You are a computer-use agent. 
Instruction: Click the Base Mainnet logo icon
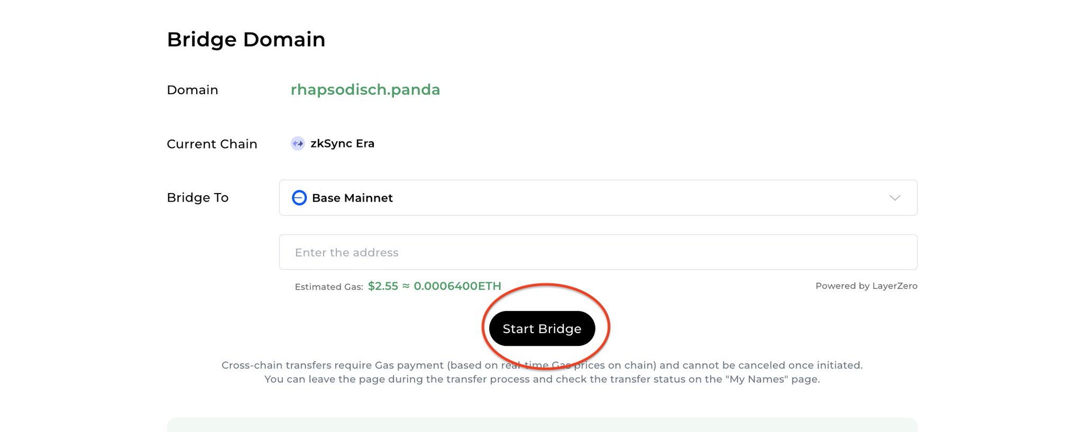(x=299, y=198)
